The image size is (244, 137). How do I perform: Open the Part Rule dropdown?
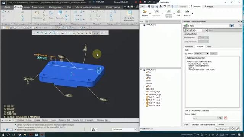202,54
